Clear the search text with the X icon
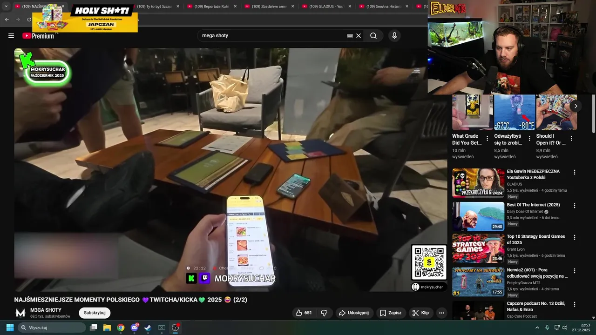This screenshot has width=596, height=335. point(359,36)
